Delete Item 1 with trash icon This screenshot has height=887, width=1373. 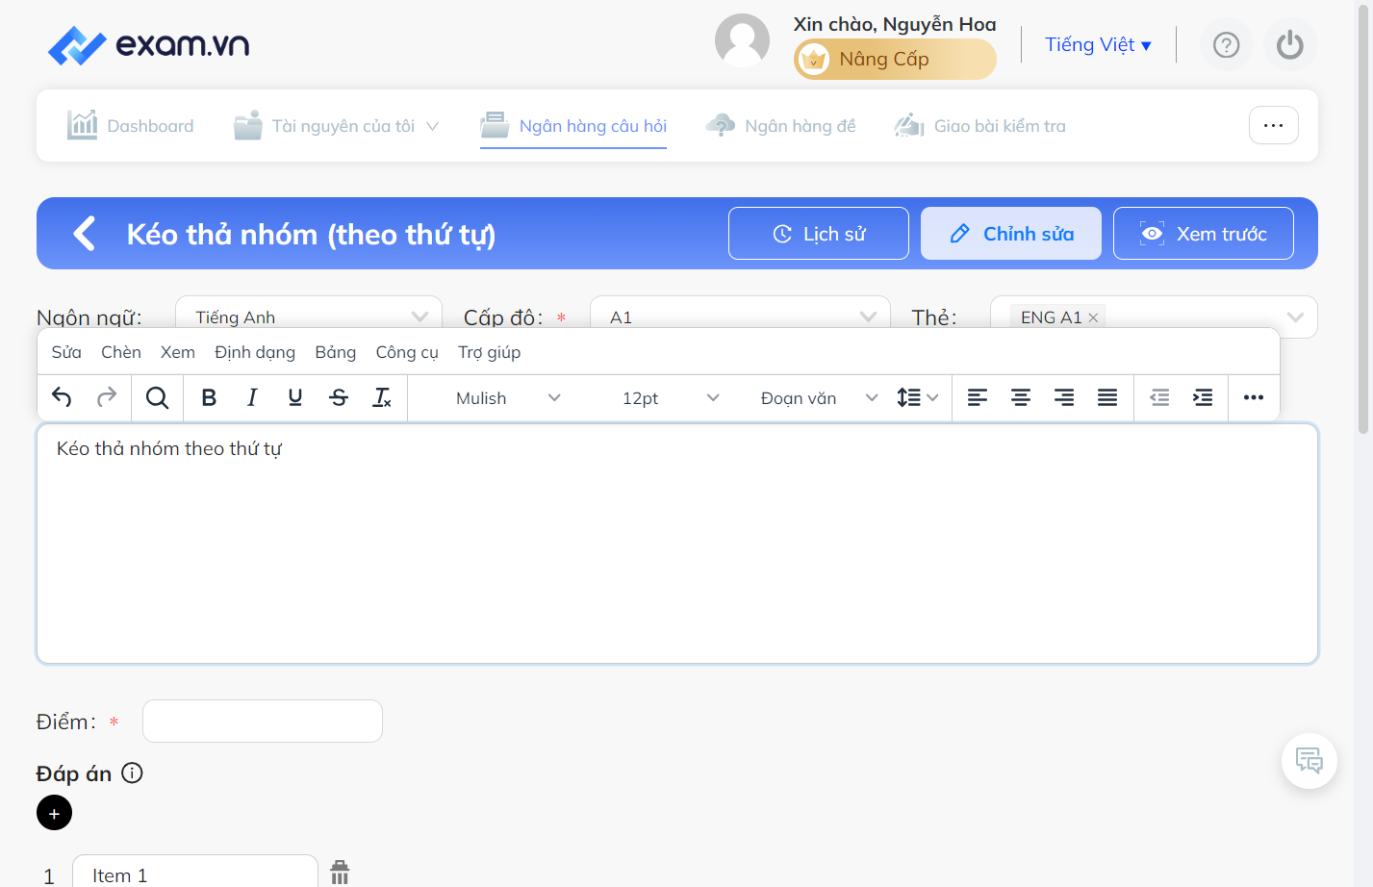[x=340, y=873]
